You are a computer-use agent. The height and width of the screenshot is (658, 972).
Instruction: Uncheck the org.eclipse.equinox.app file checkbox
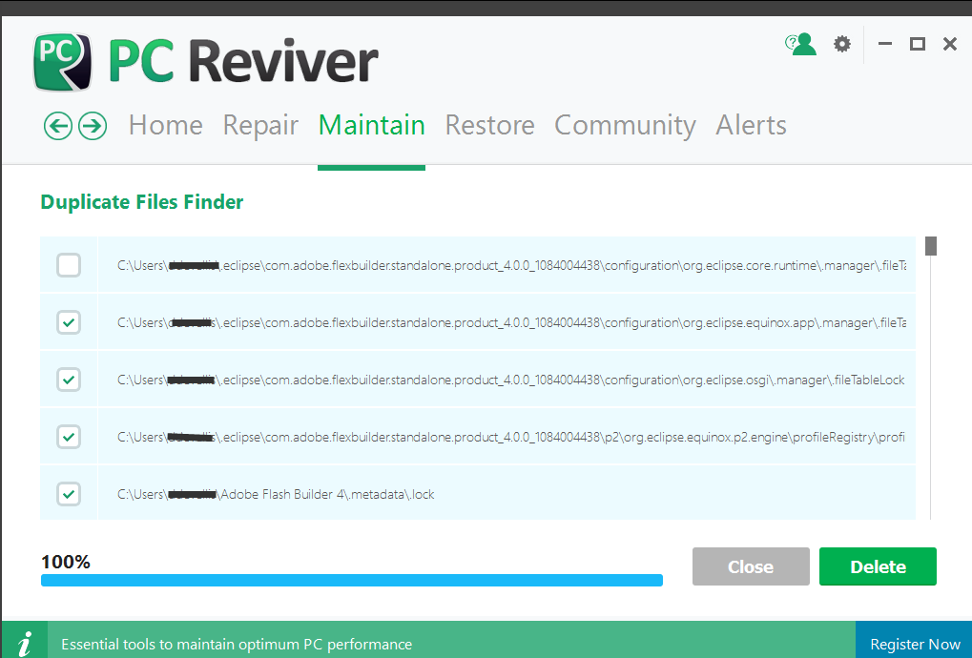tap(69, 322)
